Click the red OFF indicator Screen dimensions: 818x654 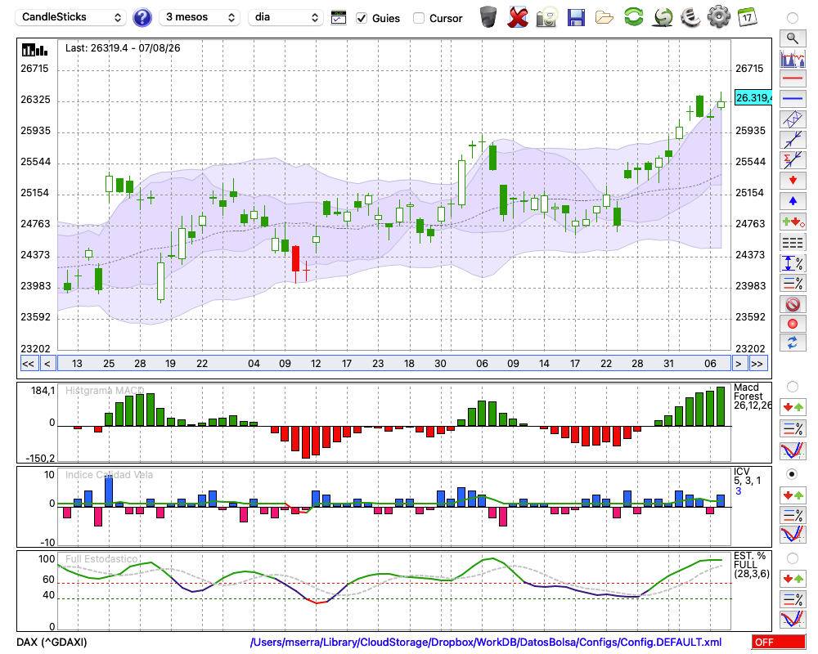pyautogui.click(x=779, y=642)
